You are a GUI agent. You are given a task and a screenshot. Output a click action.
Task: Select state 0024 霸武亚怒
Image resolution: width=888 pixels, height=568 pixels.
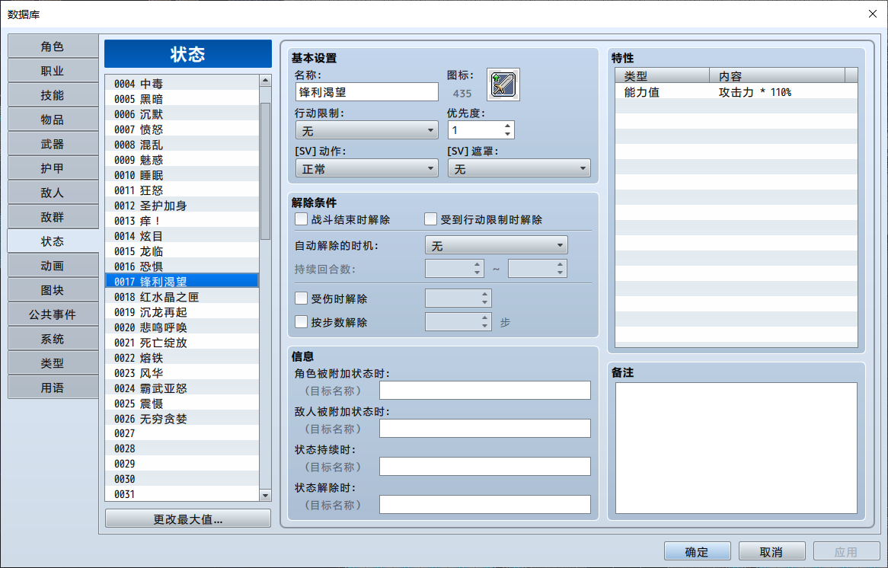tap(182, 388)
